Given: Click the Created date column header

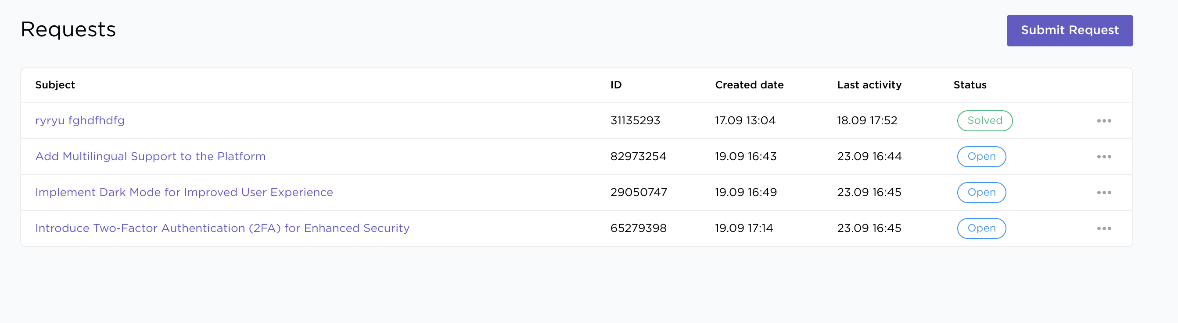Looking at the screenshot, I should (749, 85).
